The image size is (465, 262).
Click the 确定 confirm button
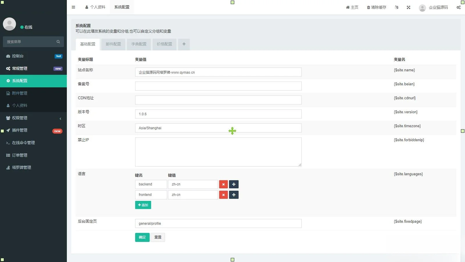pyautogui.click(x=142, y=237)
